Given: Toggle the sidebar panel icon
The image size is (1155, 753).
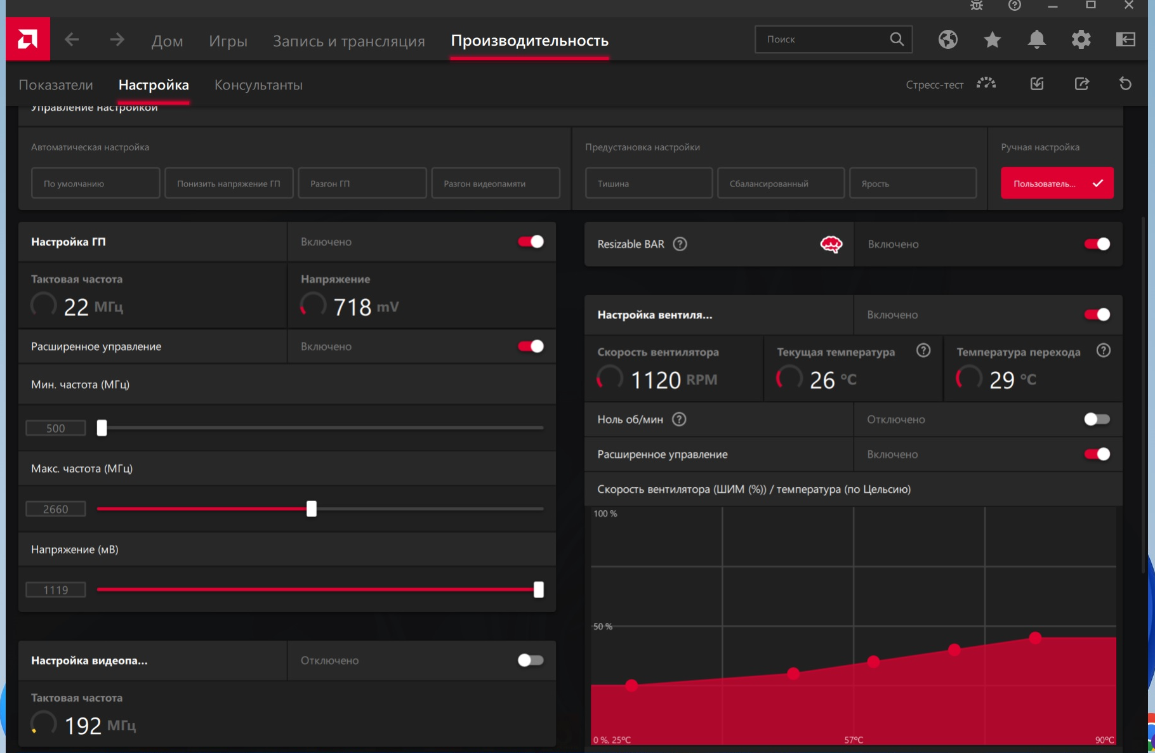Looking at the screenshot, I should [1126, 39].
